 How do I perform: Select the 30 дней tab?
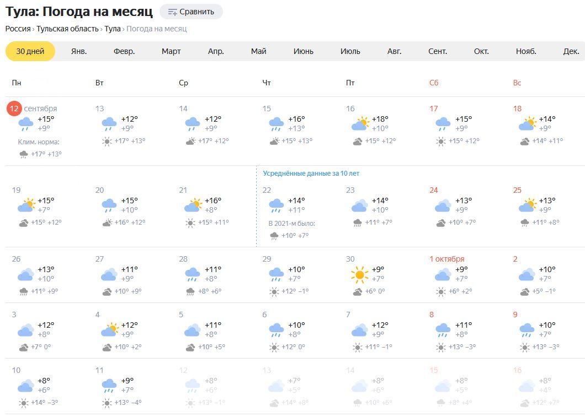point(30,51)
